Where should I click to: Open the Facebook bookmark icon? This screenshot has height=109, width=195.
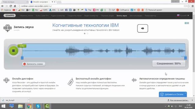tap(66, 10)
